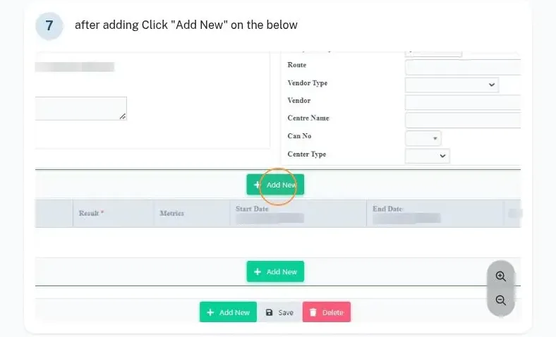Click the red Delete button
Viewport: 556px width, 337px height.
(327, 312)
